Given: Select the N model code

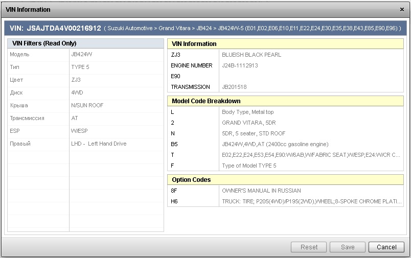Looking at the screenshot, I should [173, 133].
